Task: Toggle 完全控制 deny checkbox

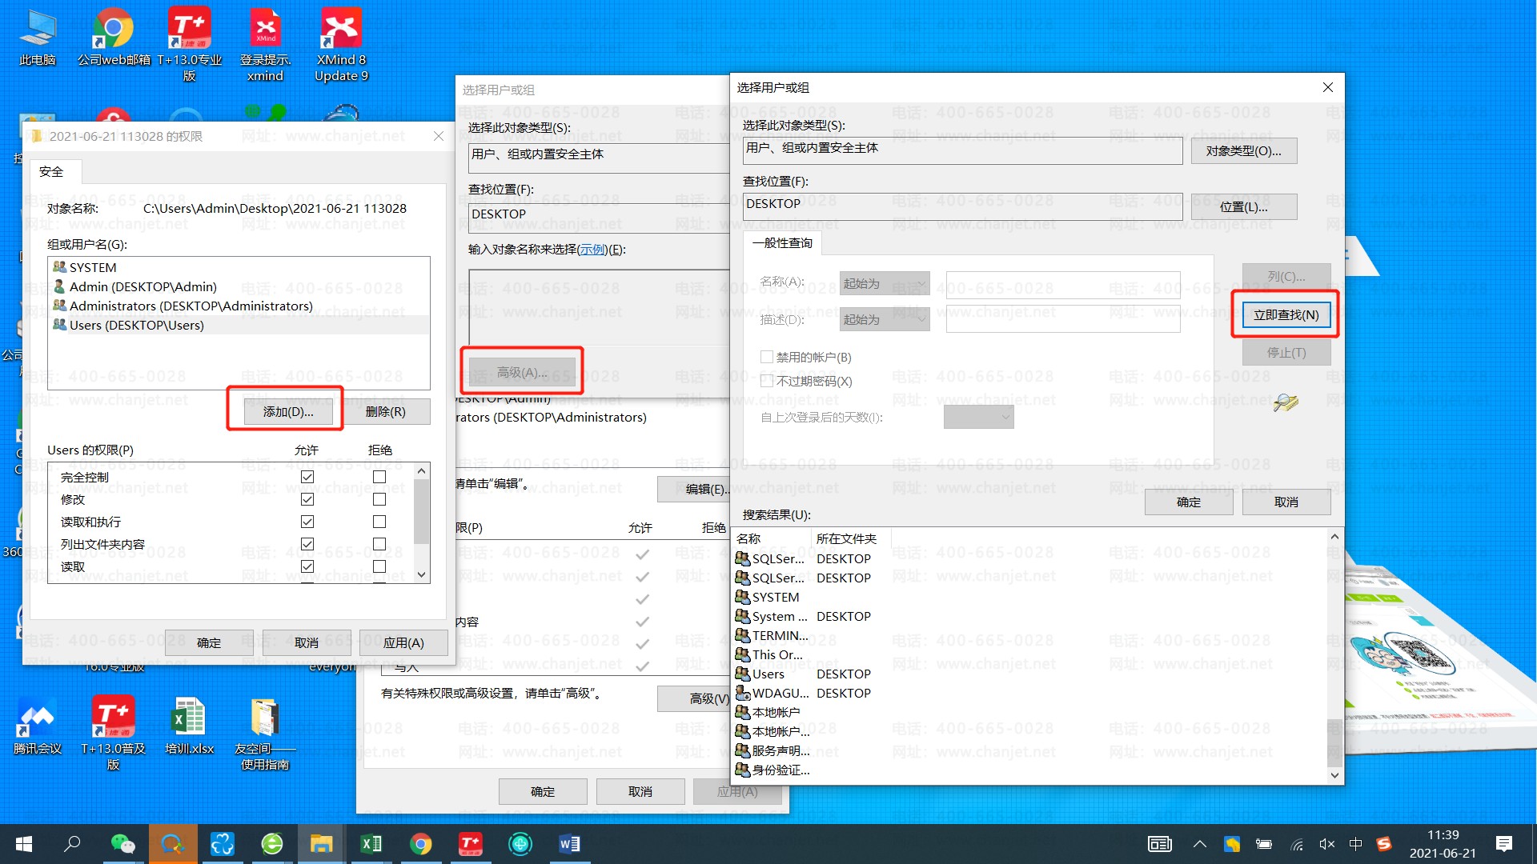Action: [379, 477]
